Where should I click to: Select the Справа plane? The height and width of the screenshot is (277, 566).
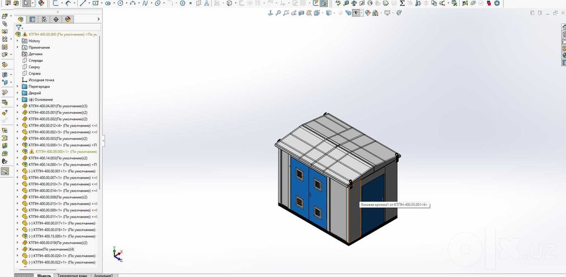[35, 73]
